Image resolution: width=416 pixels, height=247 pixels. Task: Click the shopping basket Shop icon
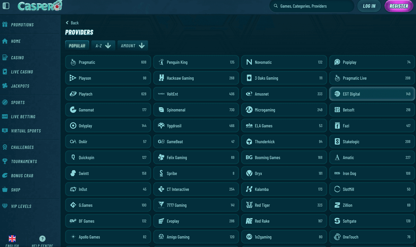[x=5, y=190]
